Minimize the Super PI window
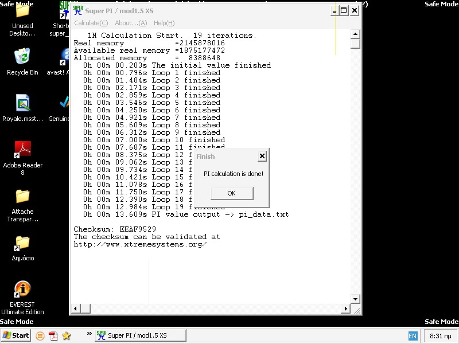 click(335, 11)
